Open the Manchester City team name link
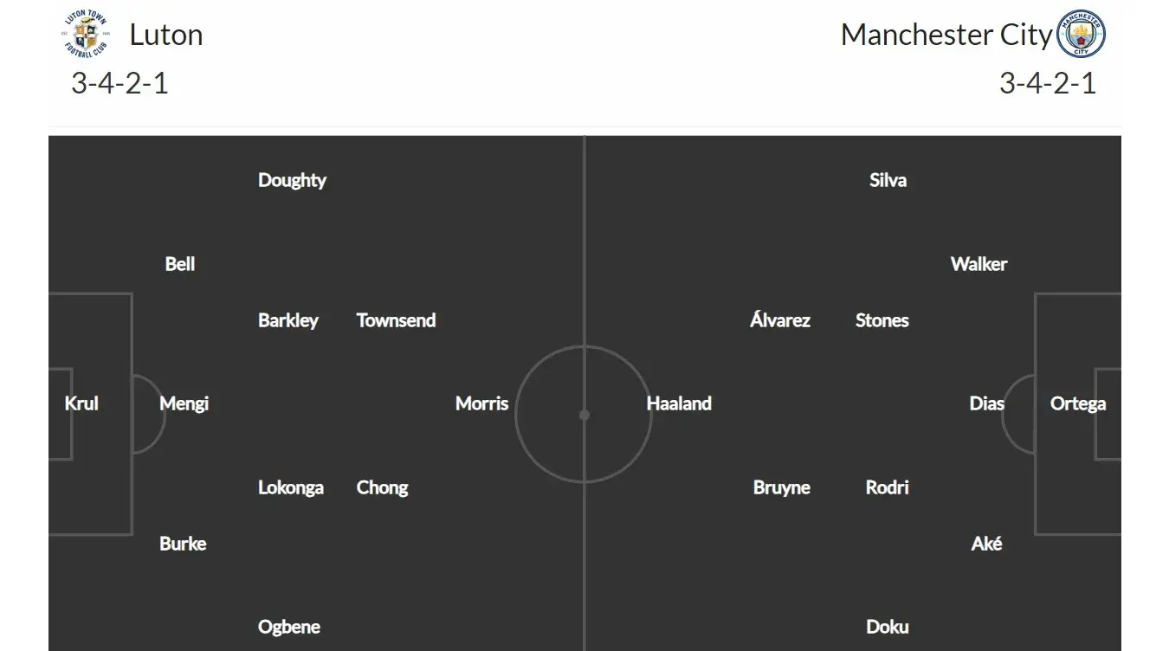 click(946, 35)
